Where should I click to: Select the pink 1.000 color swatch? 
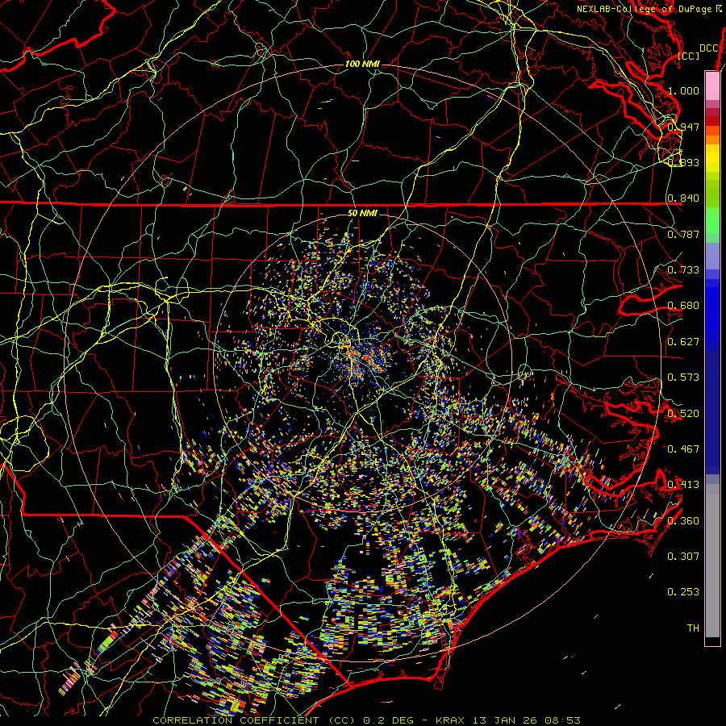[x=712, y=86]
